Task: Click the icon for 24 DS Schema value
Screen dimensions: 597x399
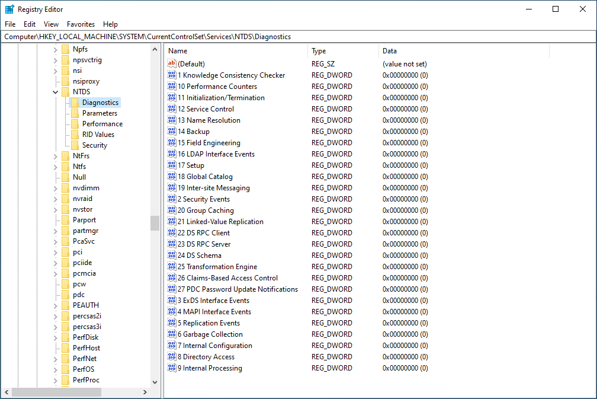Action: (x=172, y=256)
